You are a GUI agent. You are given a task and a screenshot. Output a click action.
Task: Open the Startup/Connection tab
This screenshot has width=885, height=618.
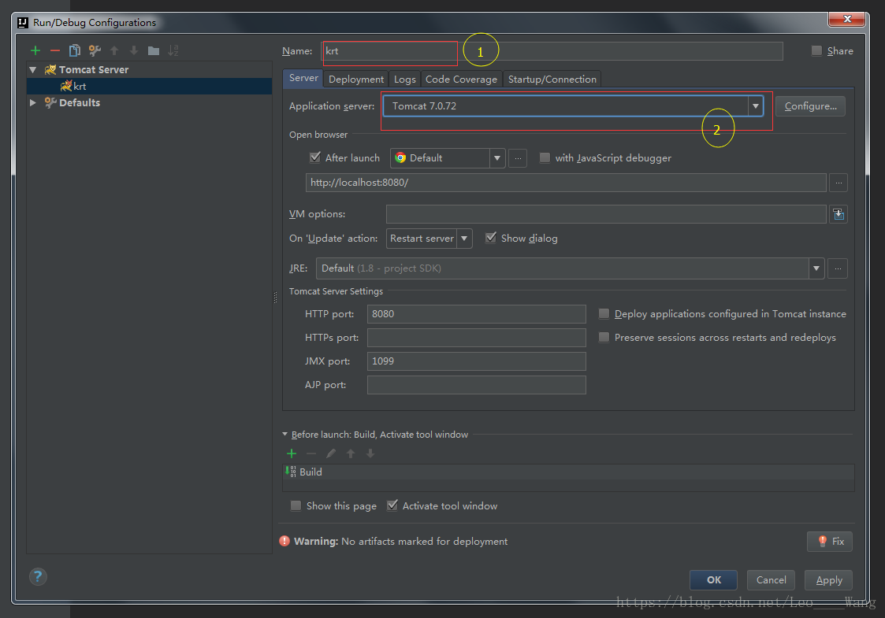click(552, 80)
